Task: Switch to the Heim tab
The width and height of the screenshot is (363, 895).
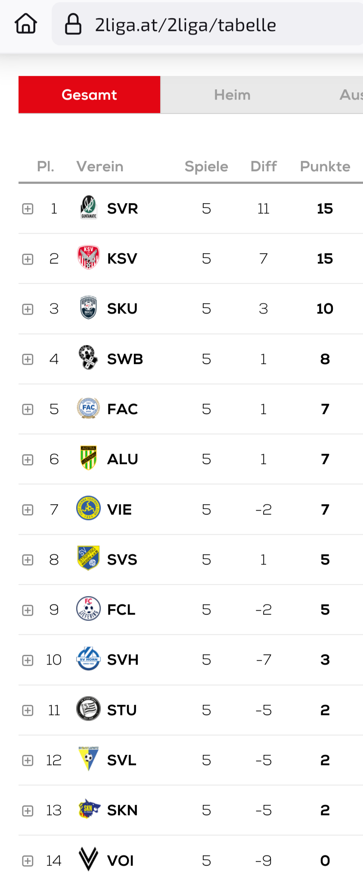Action: coord(232,95)
